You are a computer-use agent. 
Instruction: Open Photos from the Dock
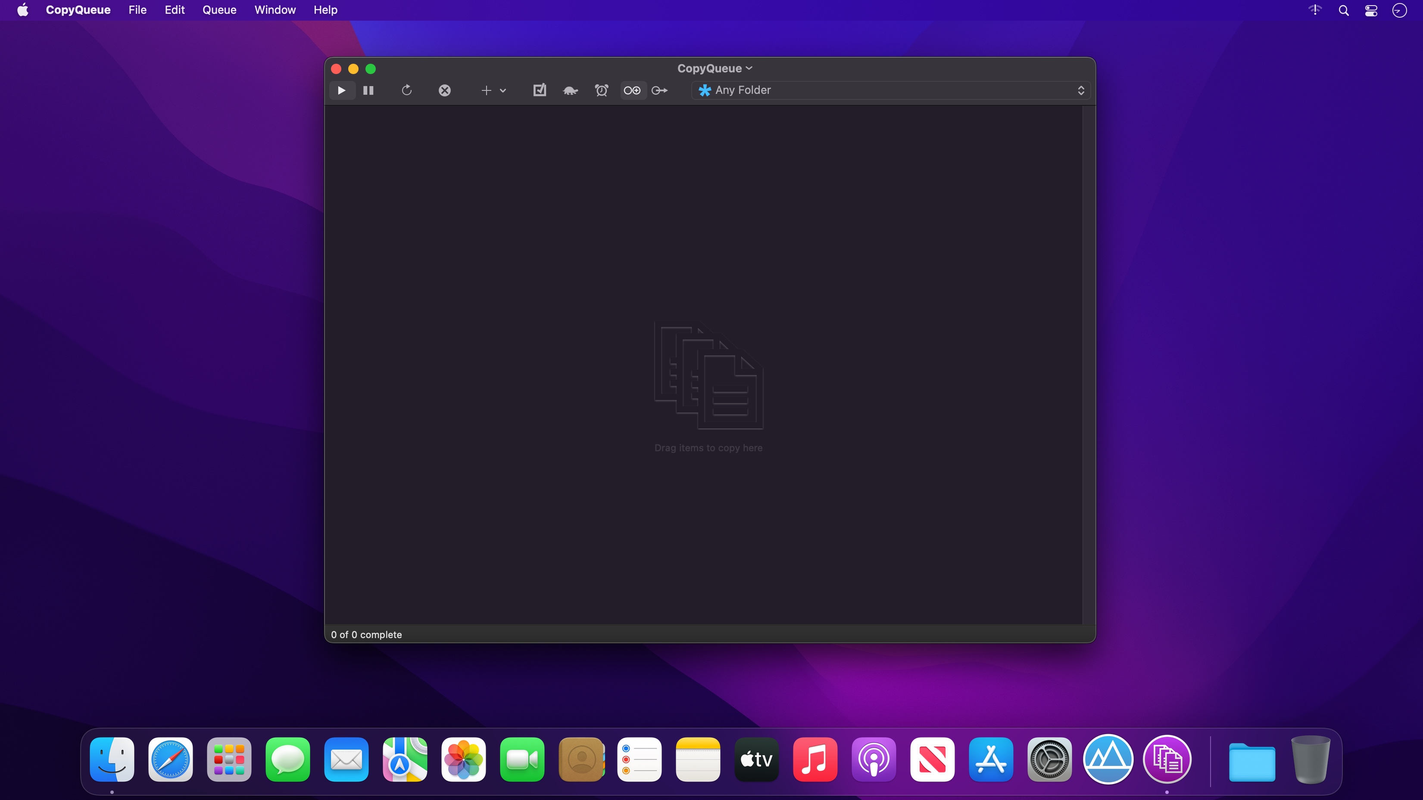point(463,760)
